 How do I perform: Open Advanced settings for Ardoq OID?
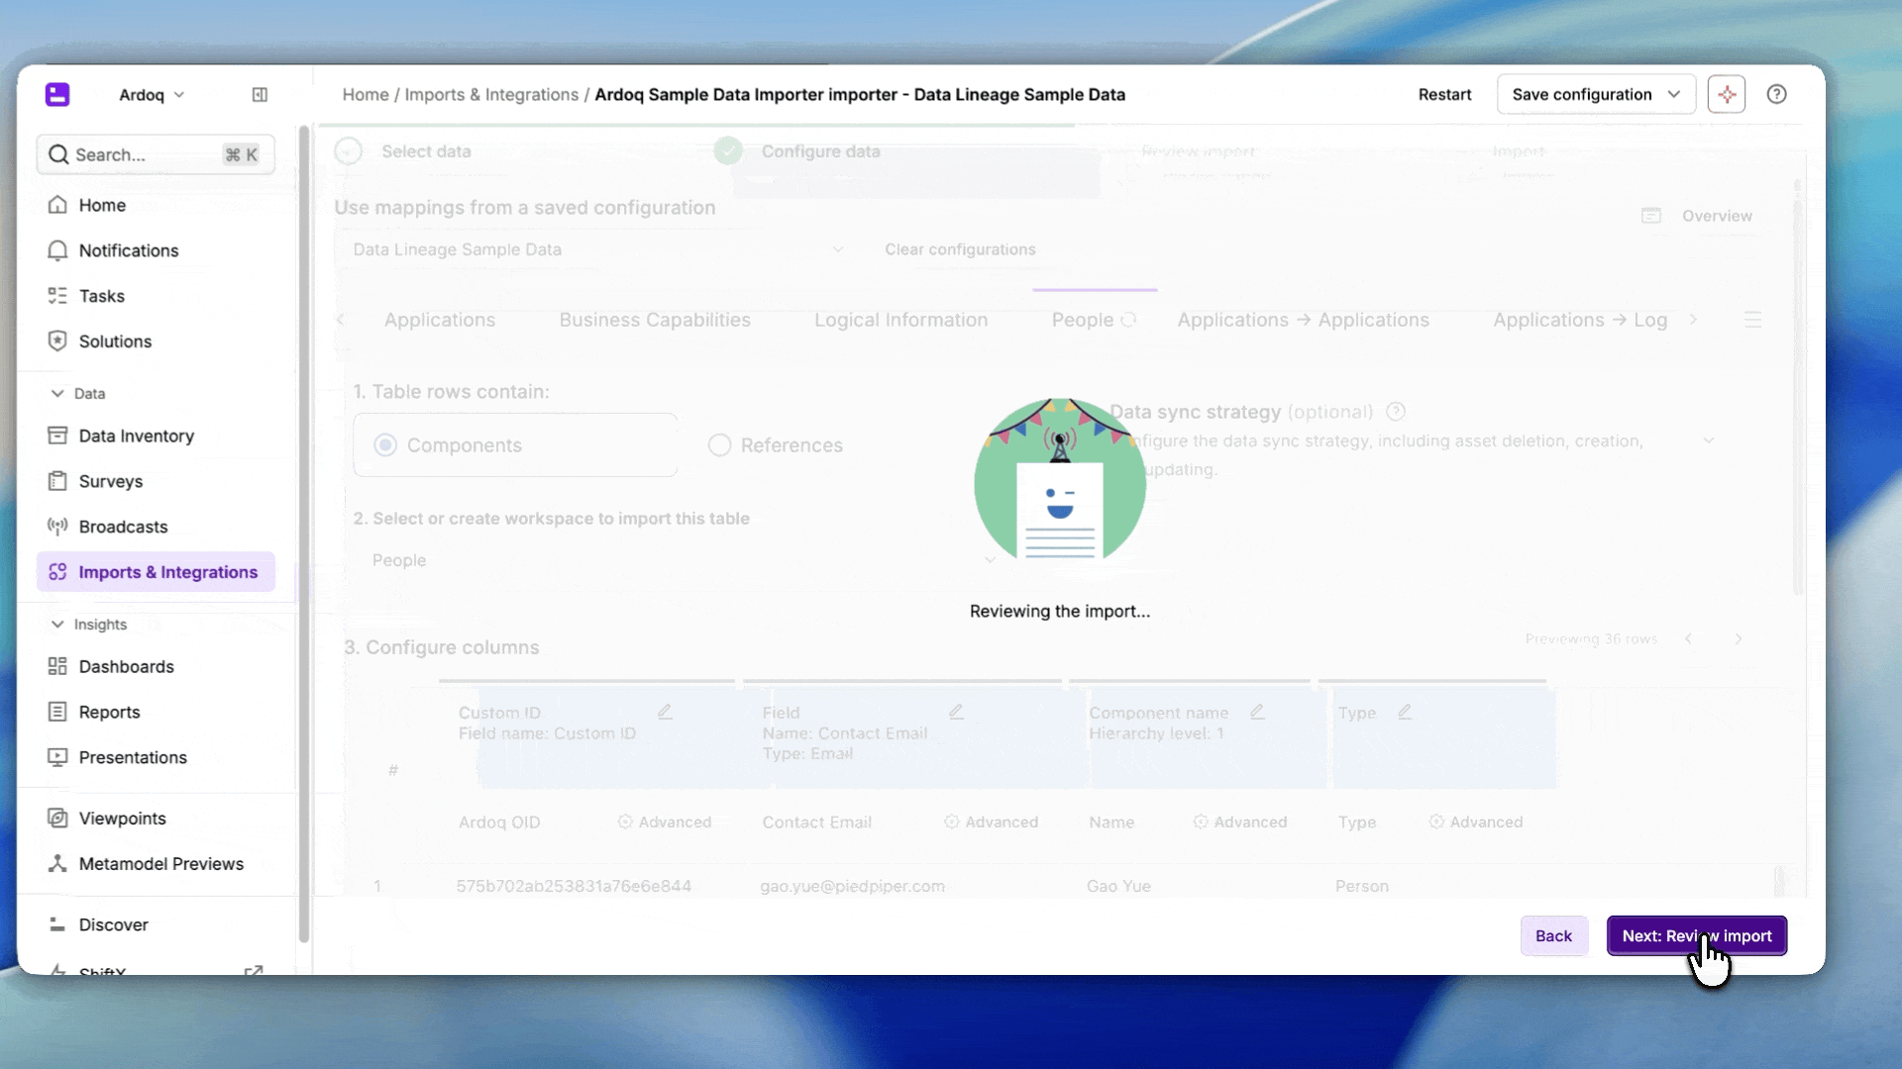click(665, 822)
